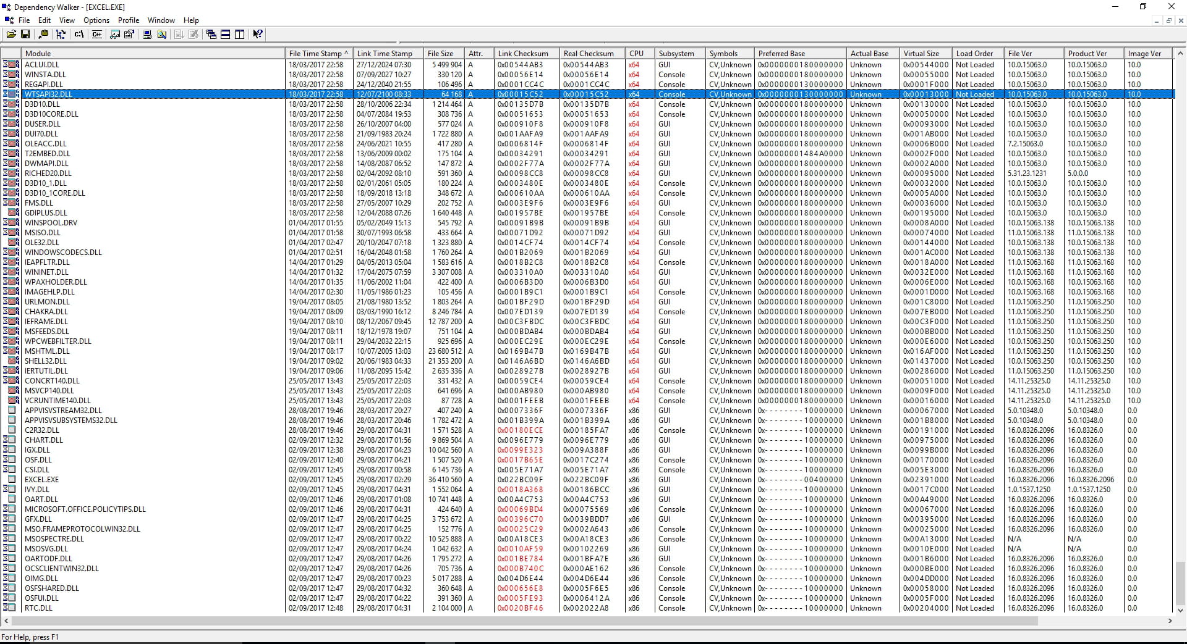Click the Tile Horizontally toolbar icon
This screenshot has width=1187, height=644.
226,35
